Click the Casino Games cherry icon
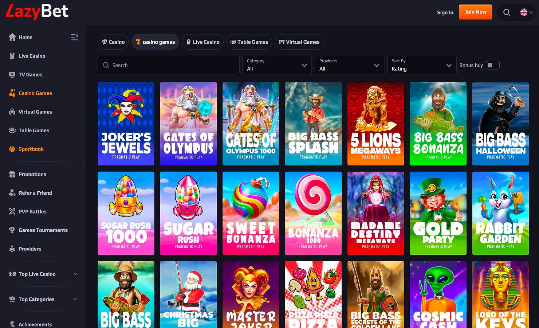539x328 pixels. pyautogui.click(x=12, y=93)
